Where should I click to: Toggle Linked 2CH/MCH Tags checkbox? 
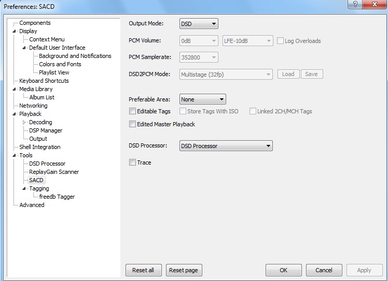[253, 111]
